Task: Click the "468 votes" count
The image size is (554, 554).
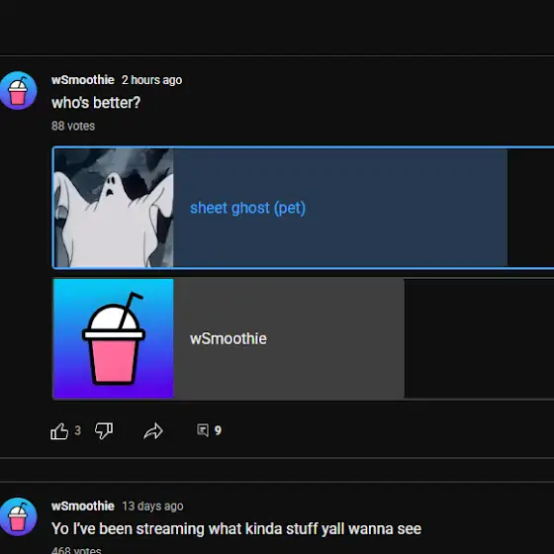Action: pos(76,550)
